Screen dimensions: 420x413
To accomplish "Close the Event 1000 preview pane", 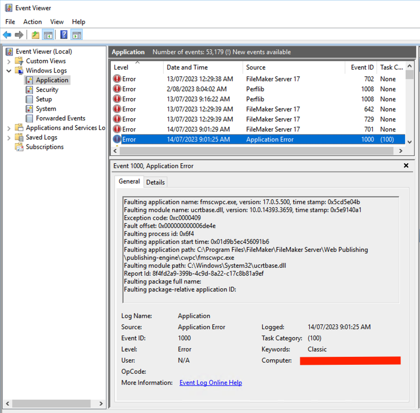I will pyautogui.click(x=406, y=166).
